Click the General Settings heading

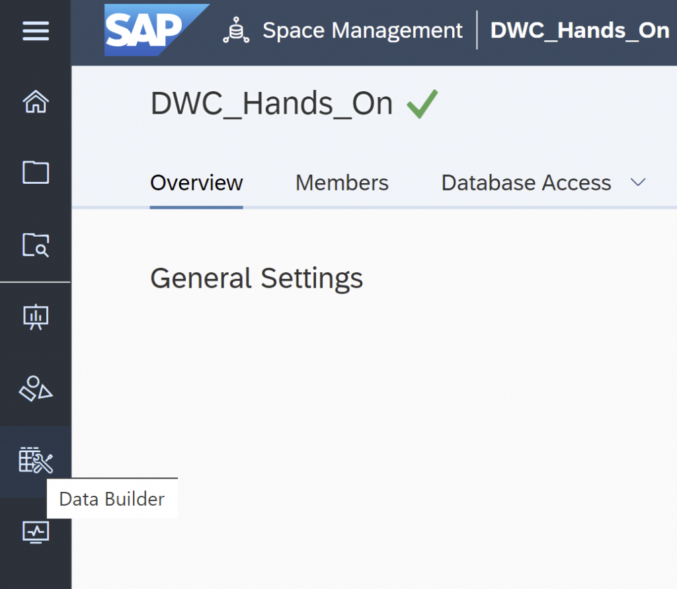(x=257, y=278)
